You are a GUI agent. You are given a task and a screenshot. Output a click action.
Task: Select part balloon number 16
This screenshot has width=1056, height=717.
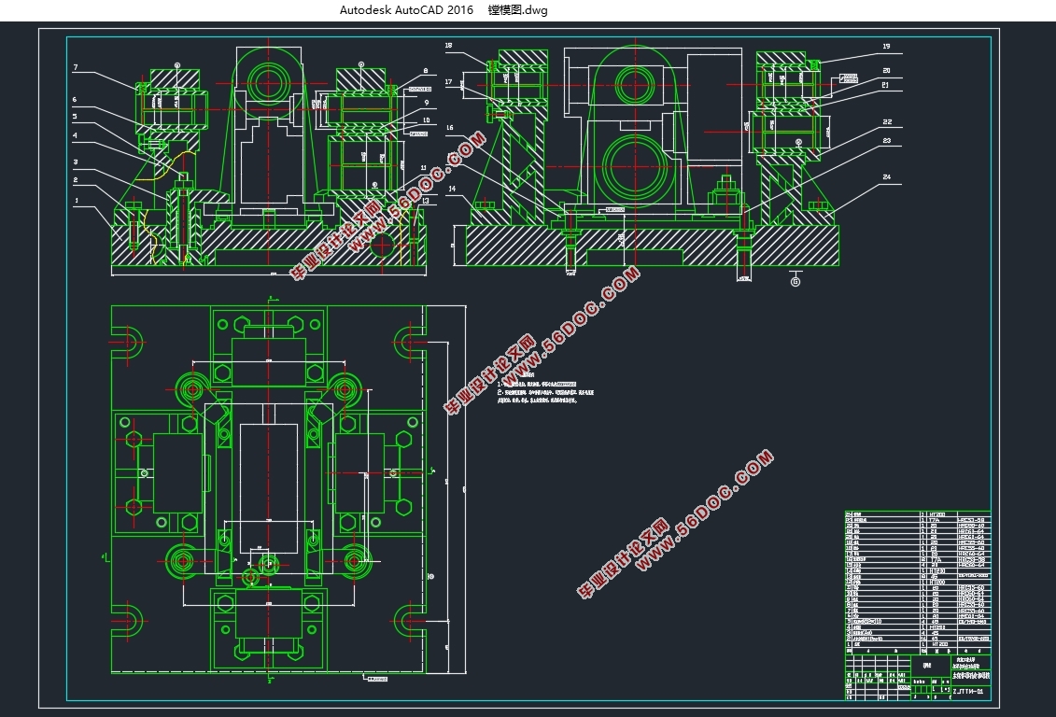pyautogui.click(x=450, y=127)
